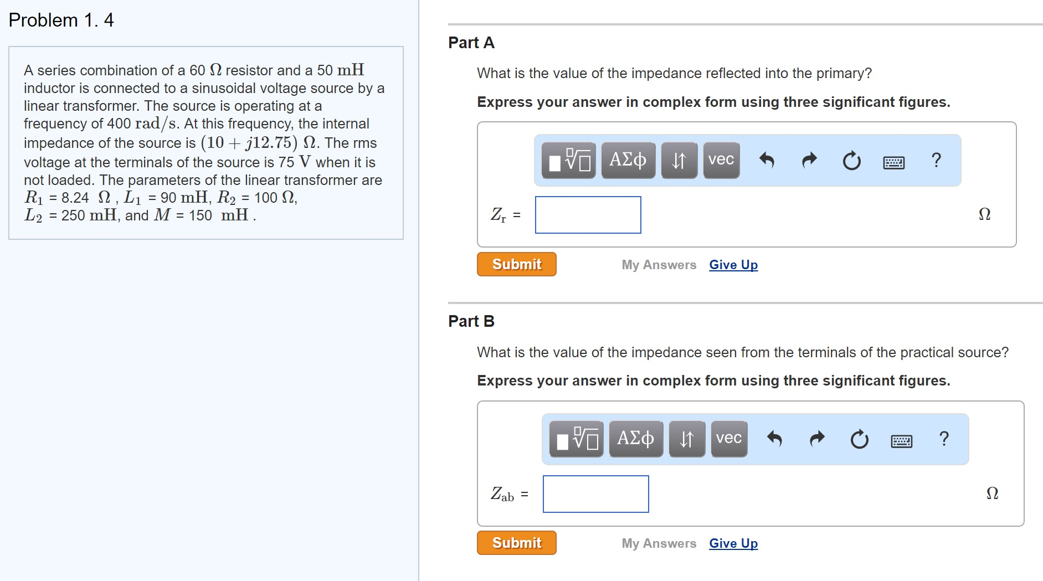Click the Zab answer input field
This screenshot has width=1043, height=581.
(x=595, y=494)
